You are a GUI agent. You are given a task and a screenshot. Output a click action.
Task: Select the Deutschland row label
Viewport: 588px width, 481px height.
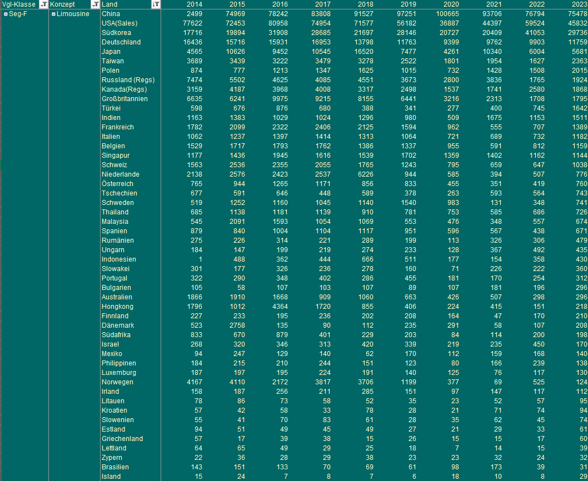click(121, 42)
